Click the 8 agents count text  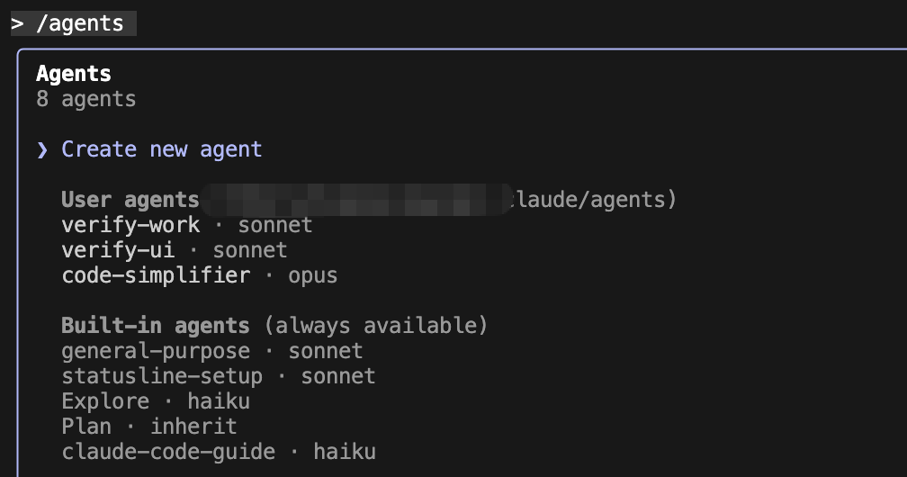(x=85, y=99)
